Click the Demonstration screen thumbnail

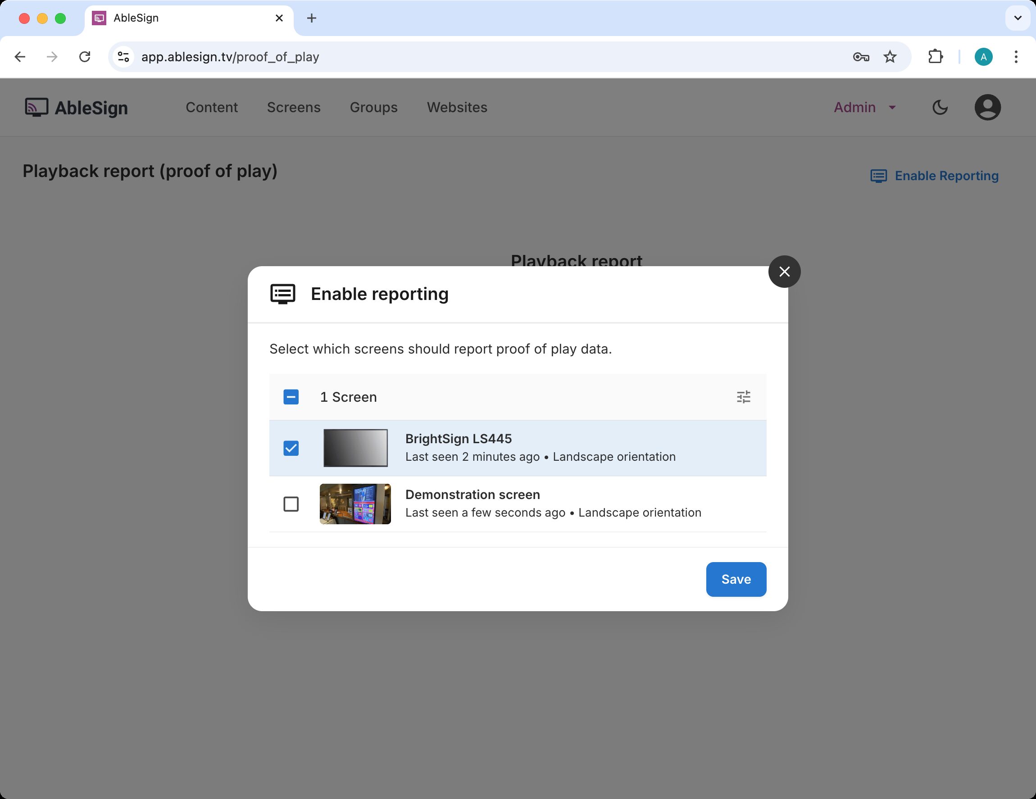point(355,504)
